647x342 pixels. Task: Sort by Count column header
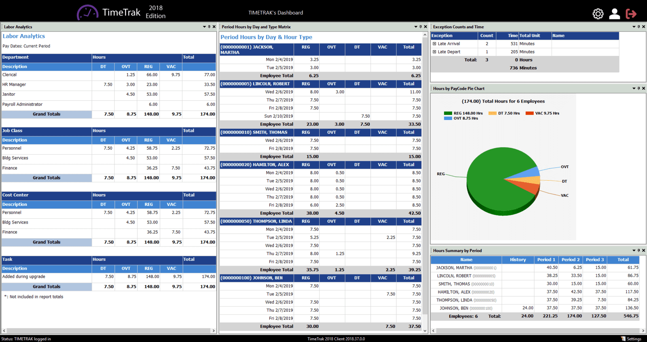[487, 36]
